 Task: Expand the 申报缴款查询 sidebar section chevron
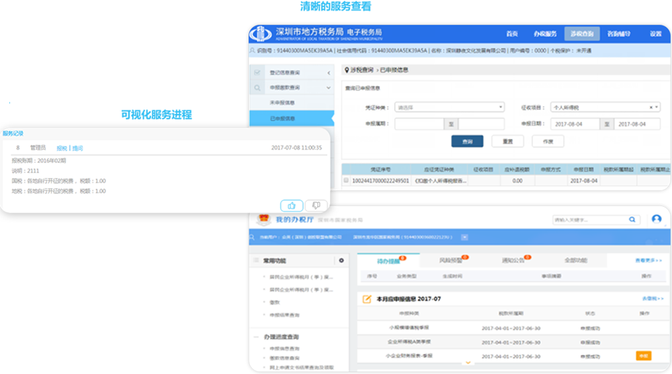(329, 88)
